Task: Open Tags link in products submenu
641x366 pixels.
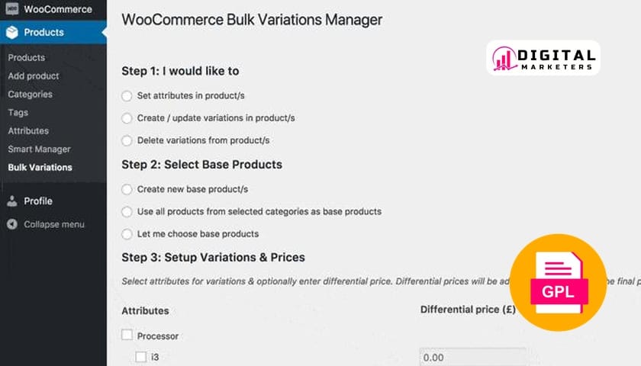Action: [18, 113]
